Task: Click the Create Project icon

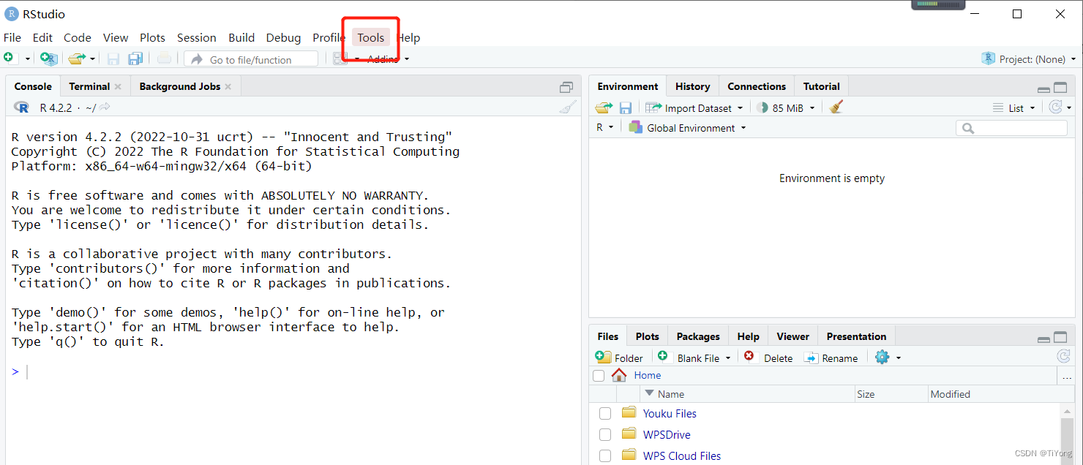Action: pyautogui.click(x=48, y=58)
